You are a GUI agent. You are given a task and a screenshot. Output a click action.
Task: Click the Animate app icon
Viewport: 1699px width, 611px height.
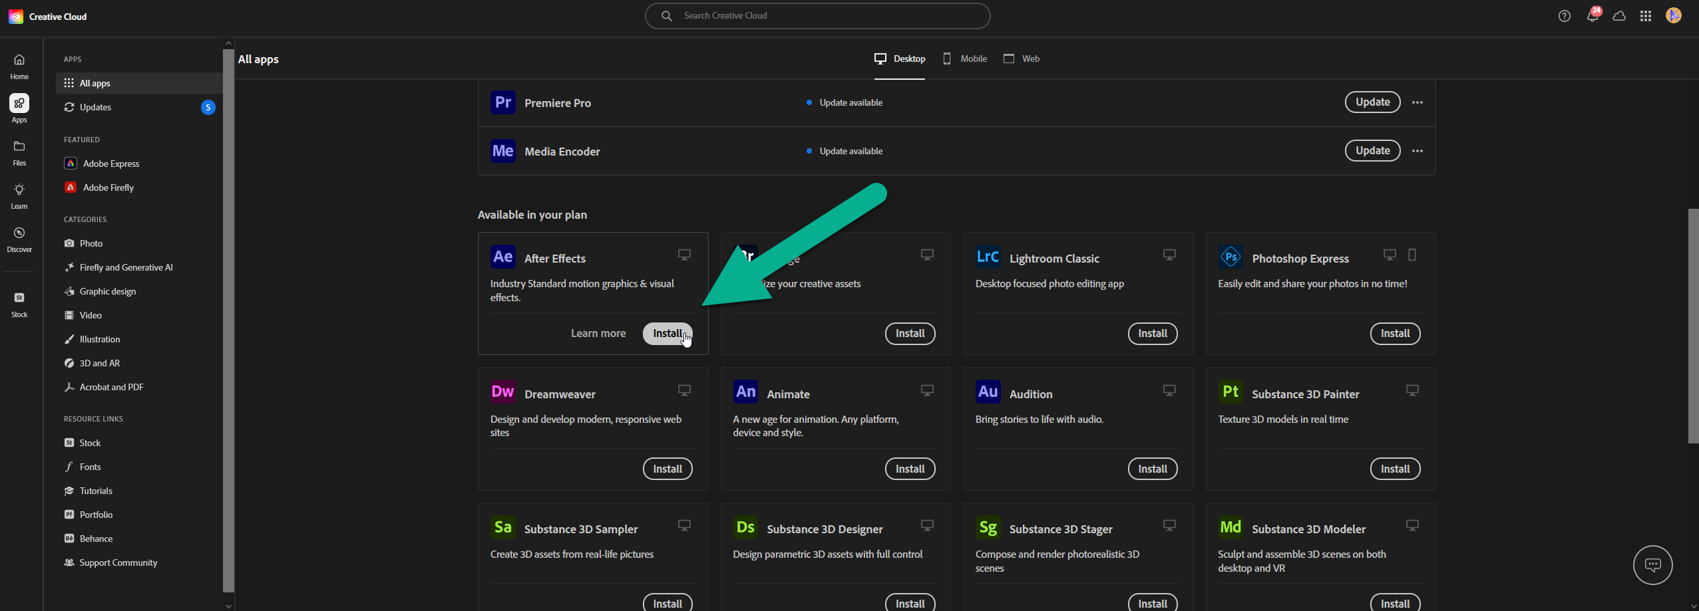745,392
